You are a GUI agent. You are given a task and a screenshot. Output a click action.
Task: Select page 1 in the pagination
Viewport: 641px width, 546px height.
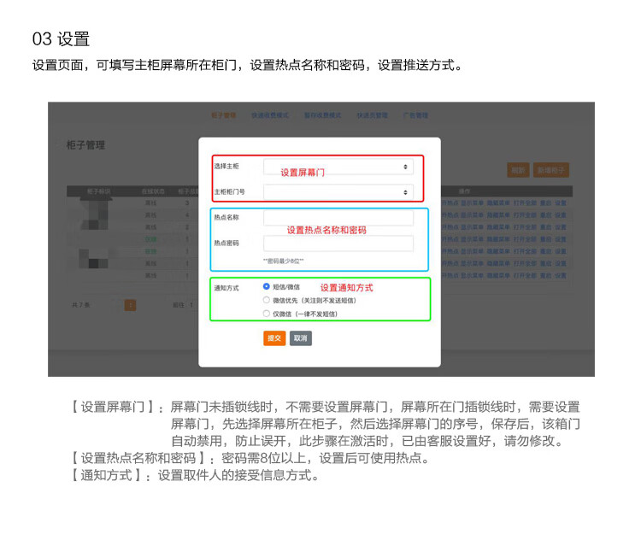131,305
